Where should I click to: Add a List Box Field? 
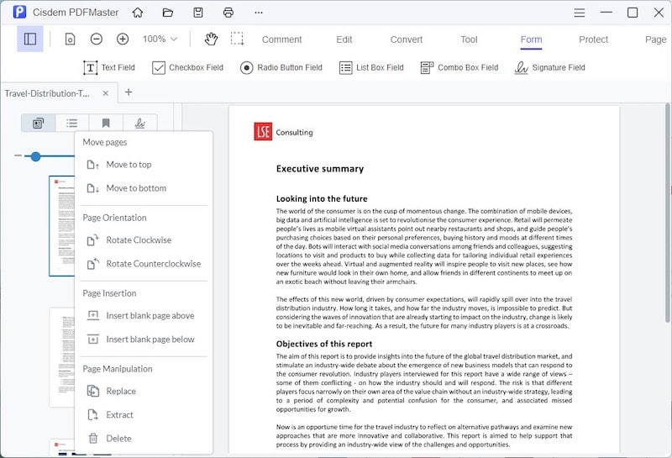(x=371, y=67)
